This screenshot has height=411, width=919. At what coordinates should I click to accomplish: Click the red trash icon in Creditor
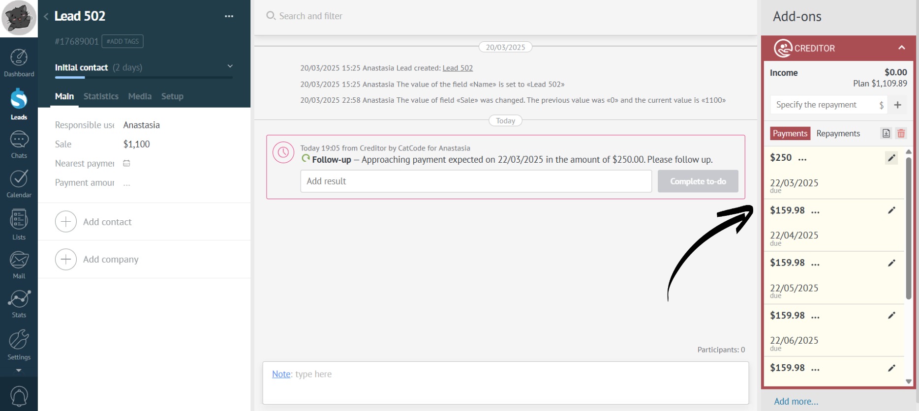pos(901,133)
